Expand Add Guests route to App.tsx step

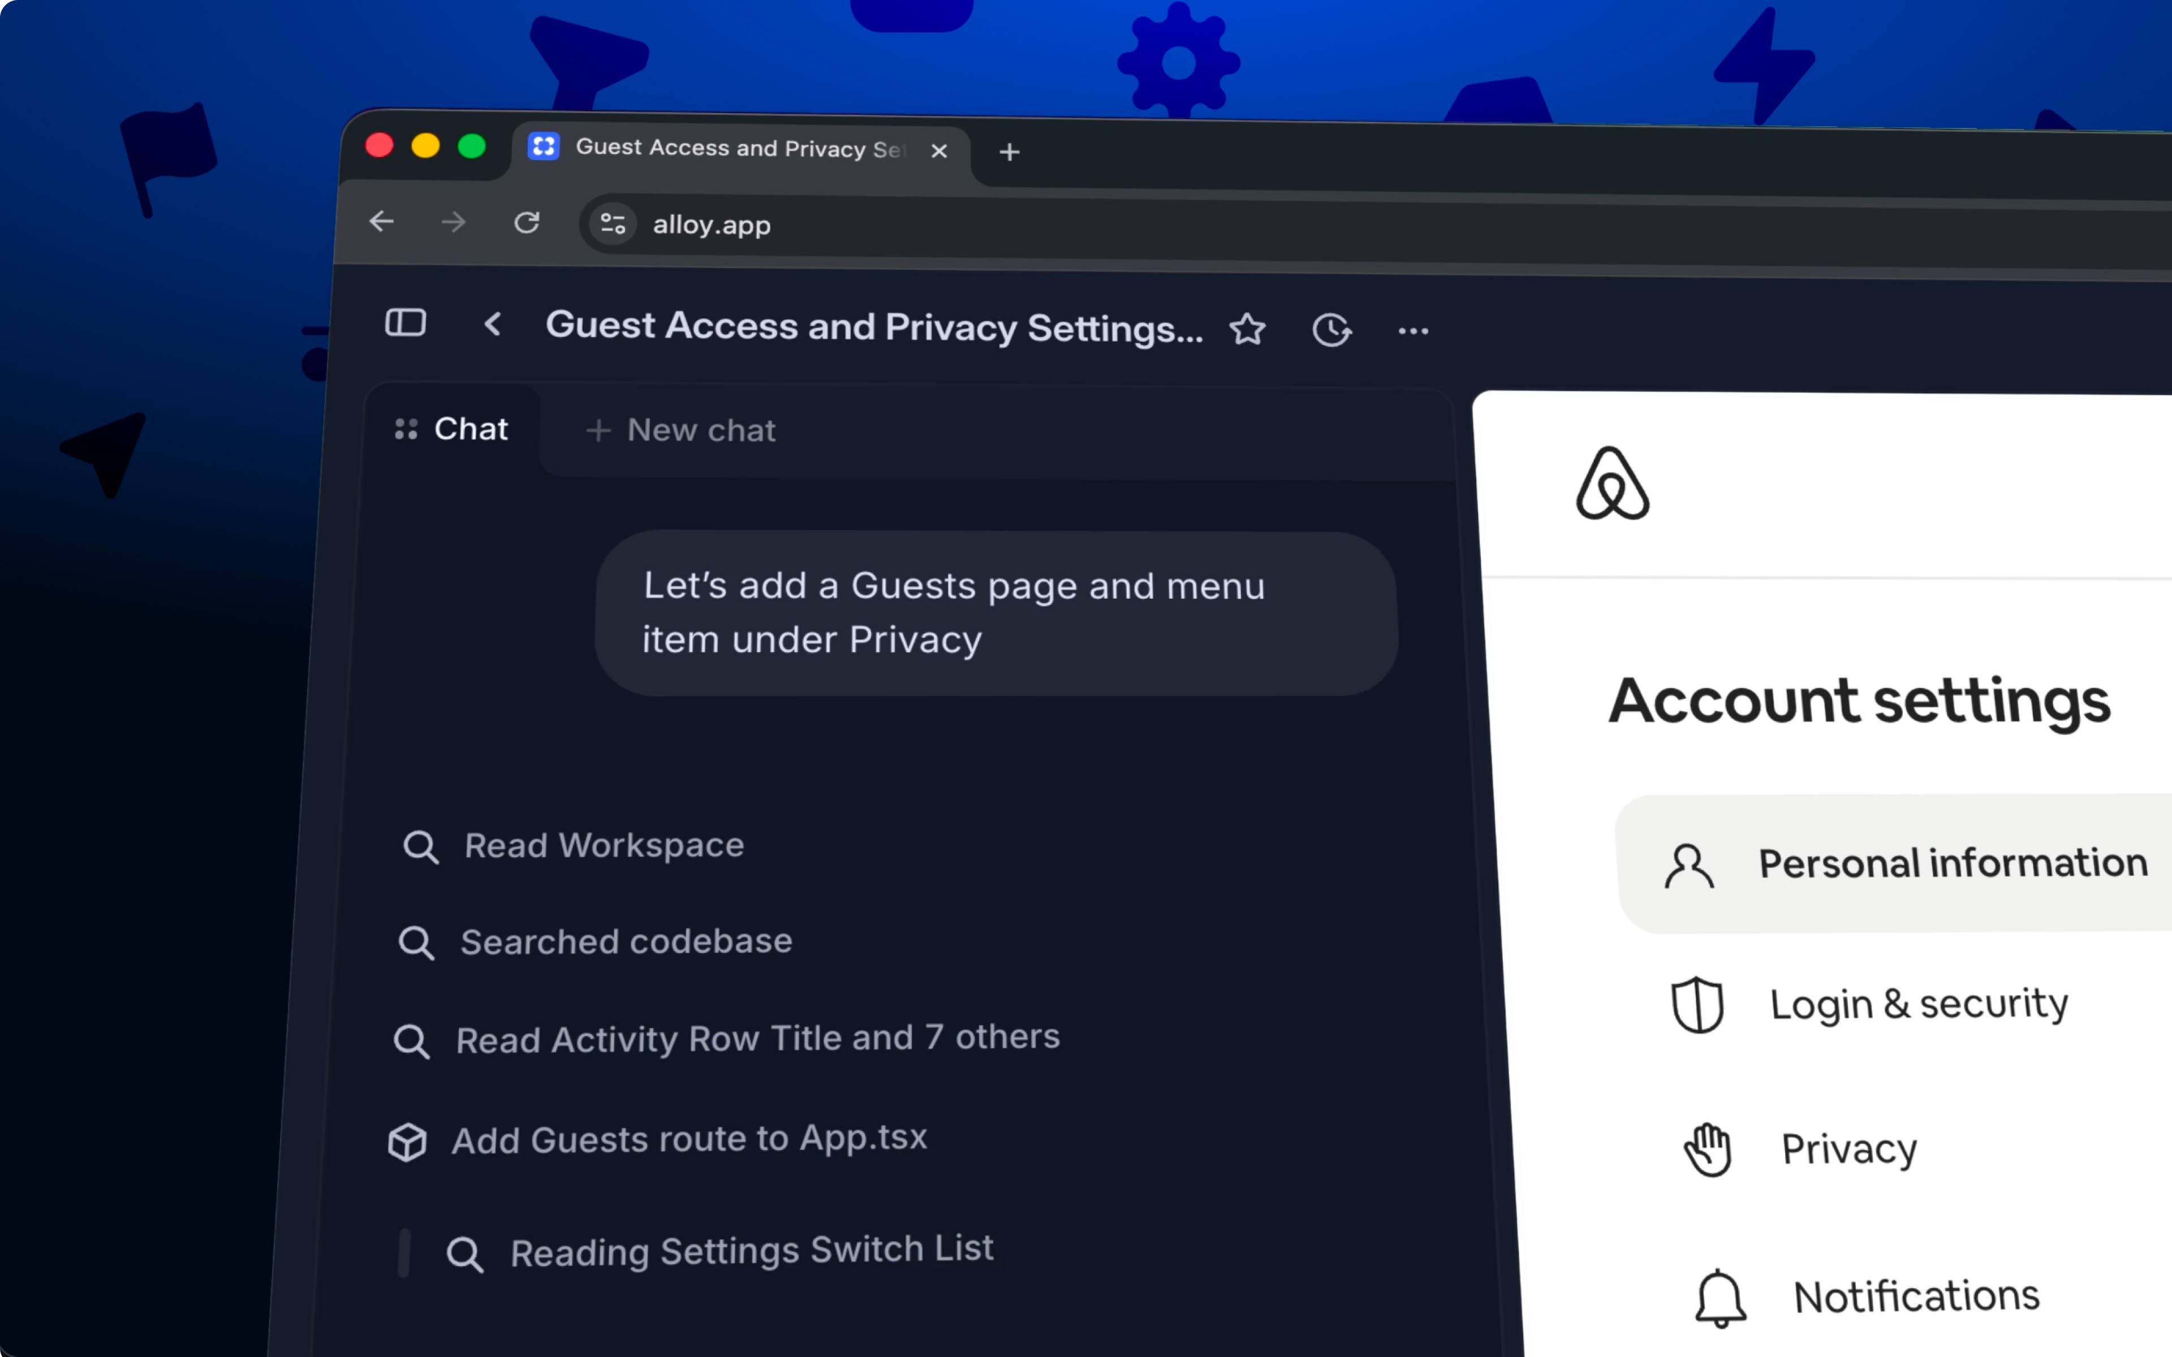click(x=688, y=1140)
